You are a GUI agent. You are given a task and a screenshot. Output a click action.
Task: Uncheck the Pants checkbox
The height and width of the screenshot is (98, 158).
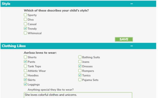(25, 61)
